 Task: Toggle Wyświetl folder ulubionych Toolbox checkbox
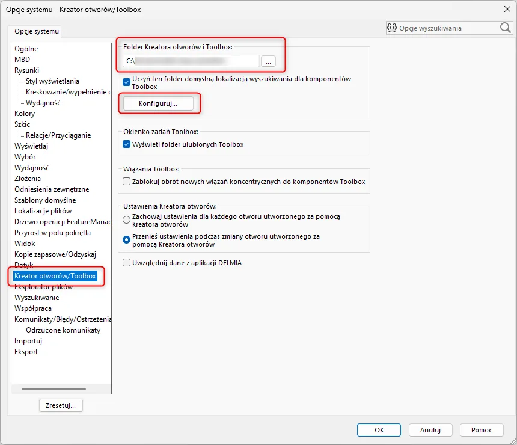127,144
